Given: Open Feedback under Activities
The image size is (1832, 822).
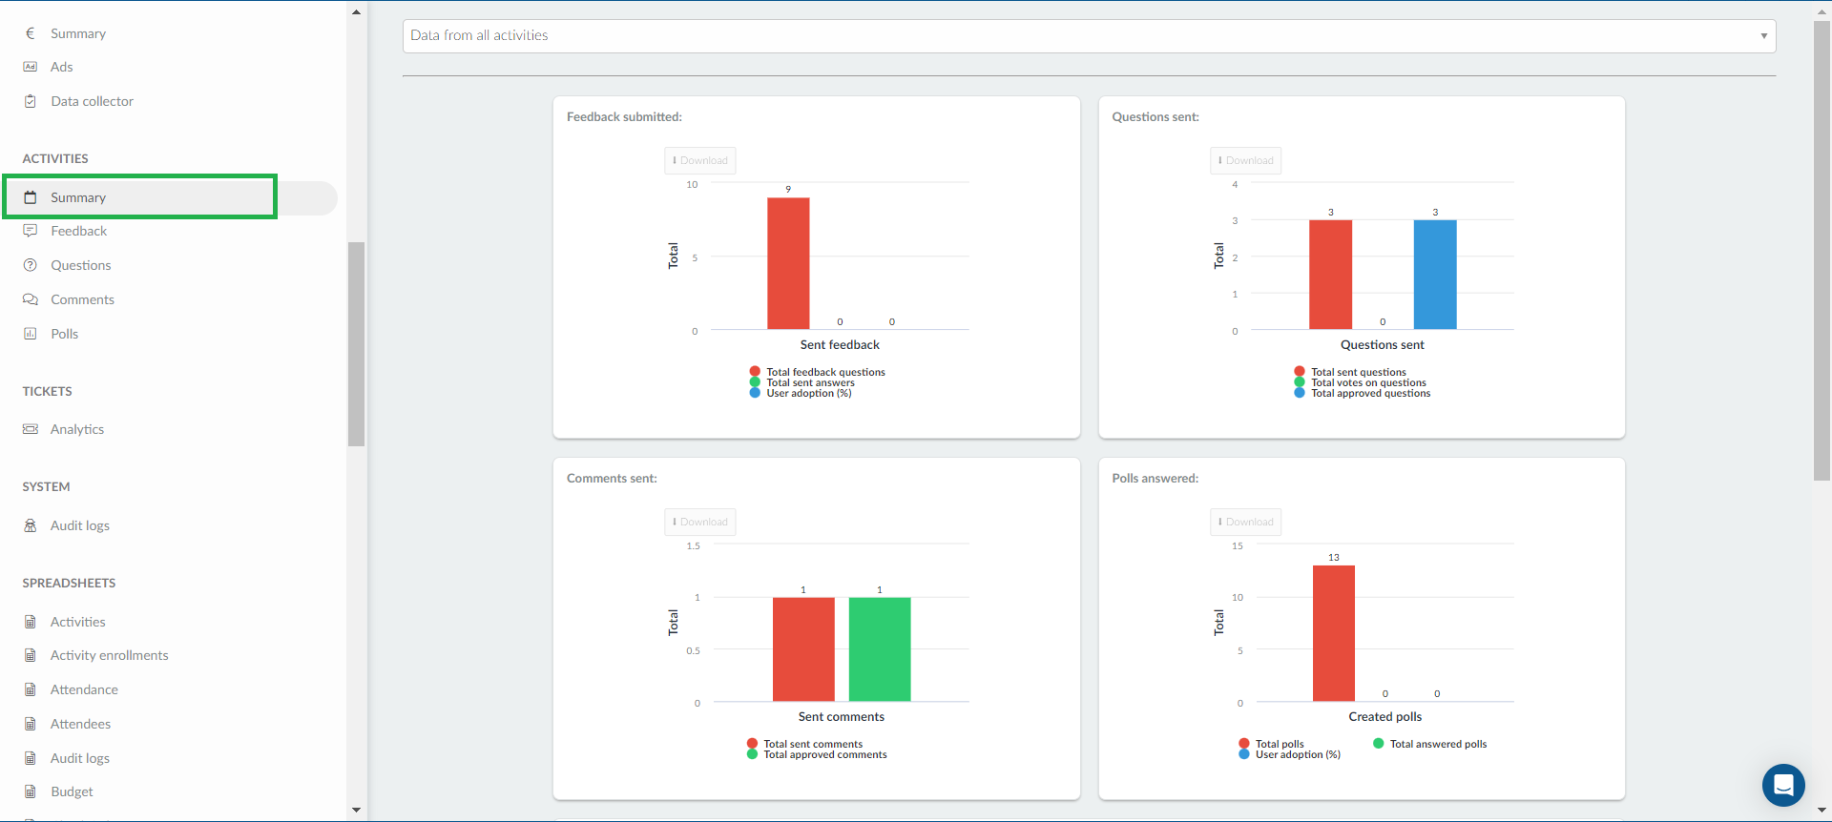Looking at the screenshot, I should (79, 231).
